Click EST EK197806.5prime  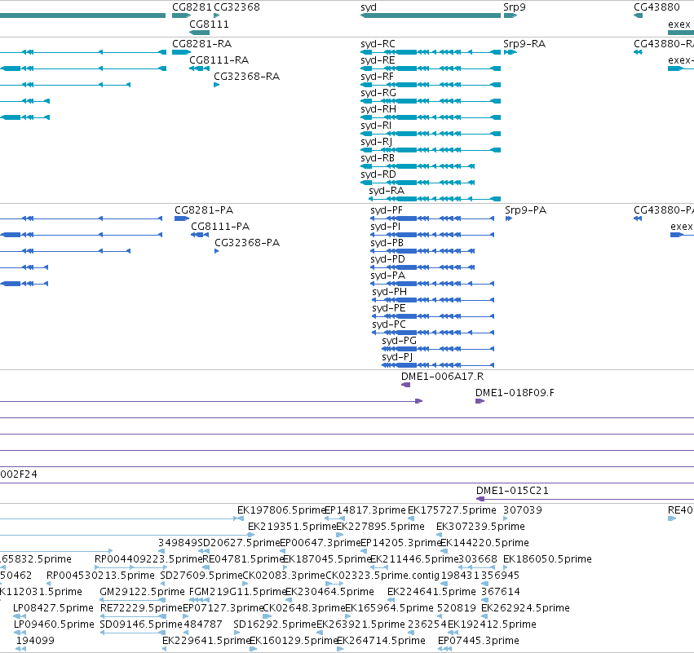[281, 510]
